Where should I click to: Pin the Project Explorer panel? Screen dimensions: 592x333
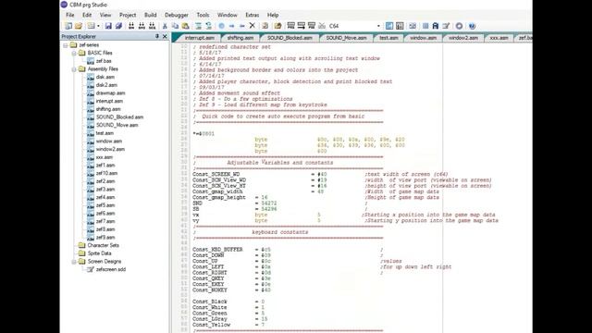pos(157,36)
